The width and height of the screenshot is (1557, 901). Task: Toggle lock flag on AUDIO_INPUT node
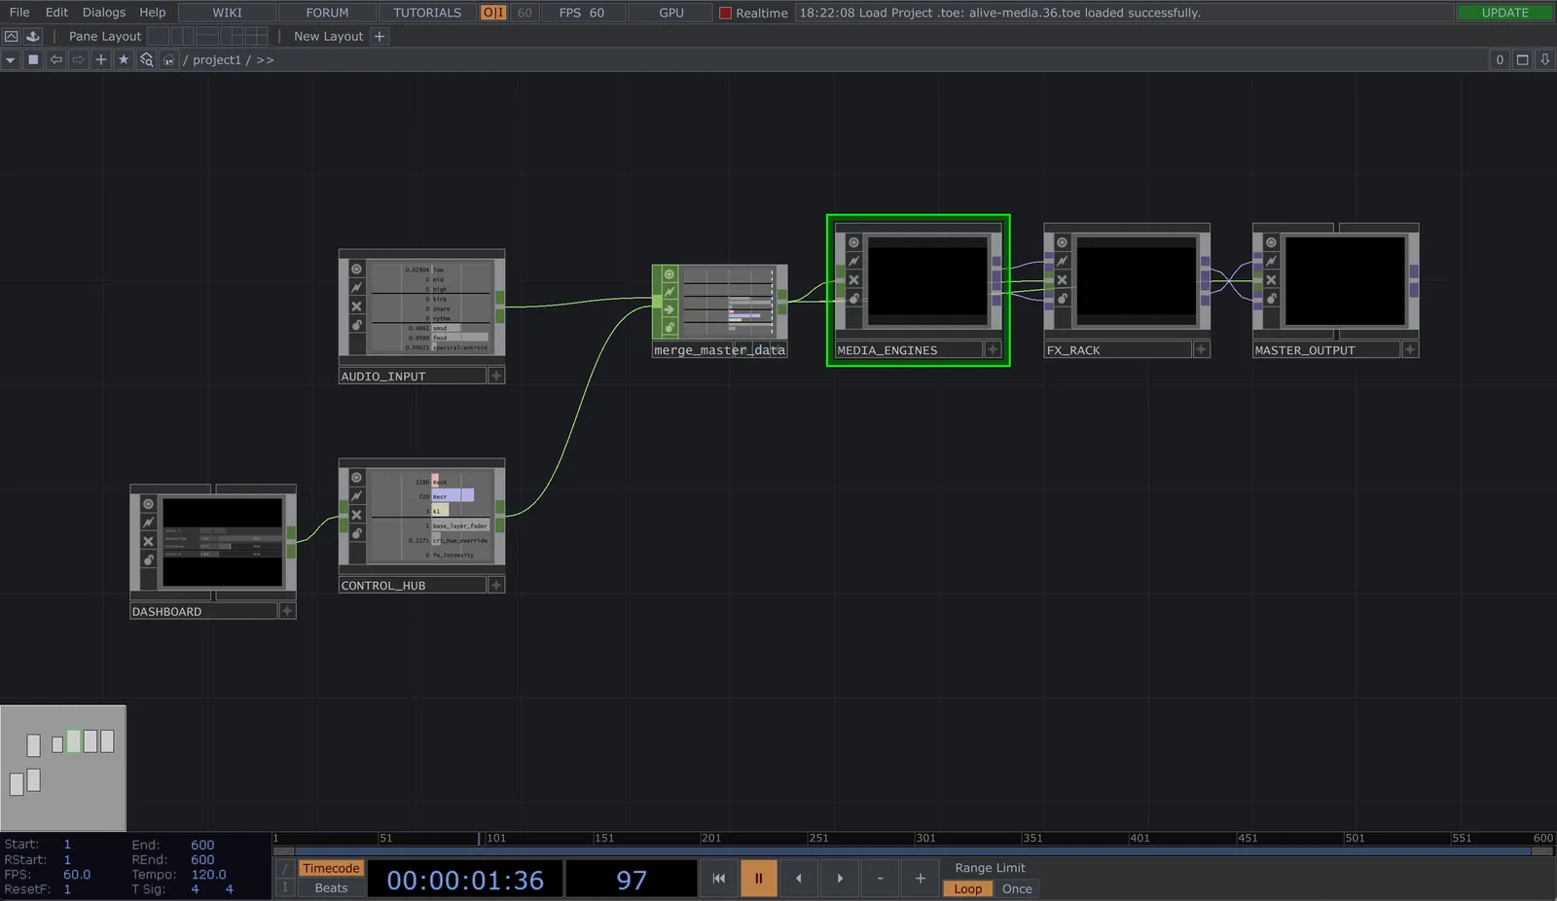pos(356,325)
